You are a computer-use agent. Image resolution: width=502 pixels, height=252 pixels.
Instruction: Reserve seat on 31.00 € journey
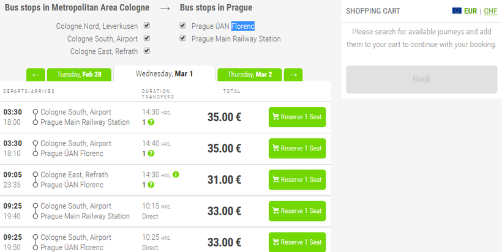(297, 180)
